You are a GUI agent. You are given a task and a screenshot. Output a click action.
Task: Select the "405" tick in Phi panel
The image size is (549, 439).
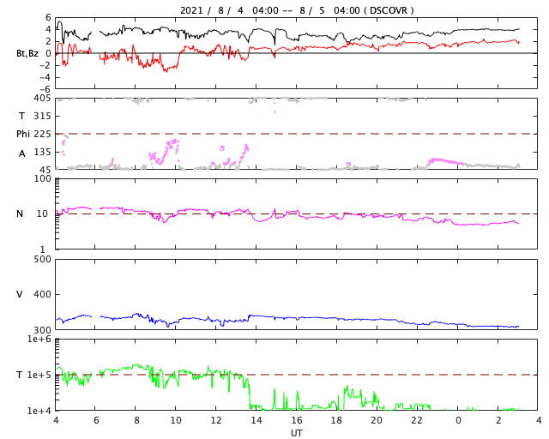pos(42,98)
